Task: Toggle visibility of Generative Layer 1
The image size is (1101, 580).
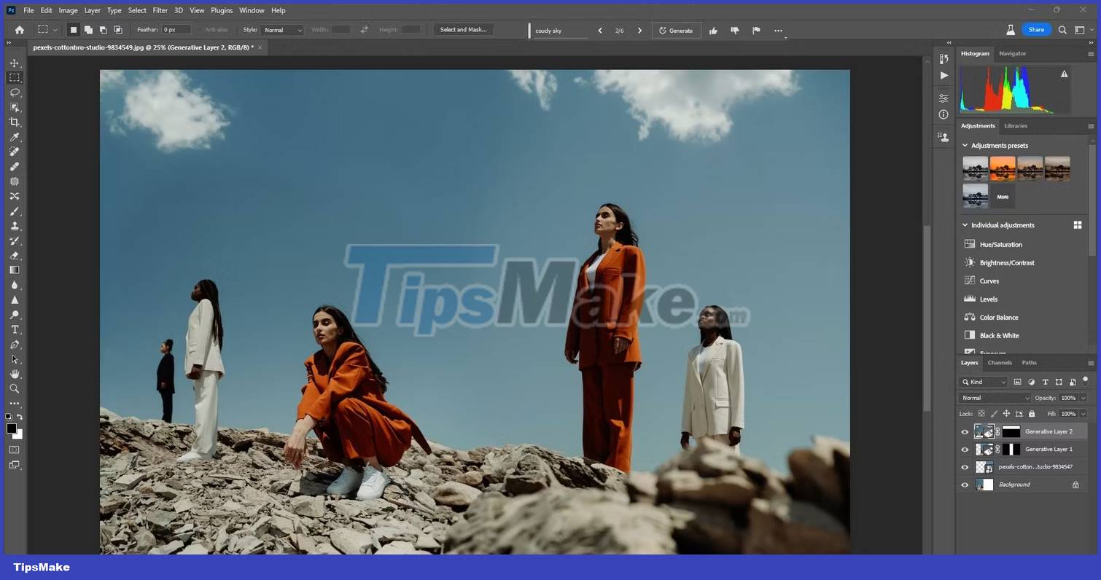Action: pyautogui.click(x=965, y=449)
